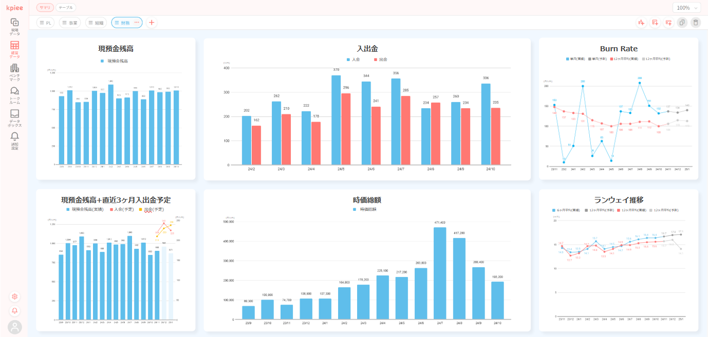Open the 100% zoom dropdown
This screenshot has width=708, height=337.
[686, 8]
